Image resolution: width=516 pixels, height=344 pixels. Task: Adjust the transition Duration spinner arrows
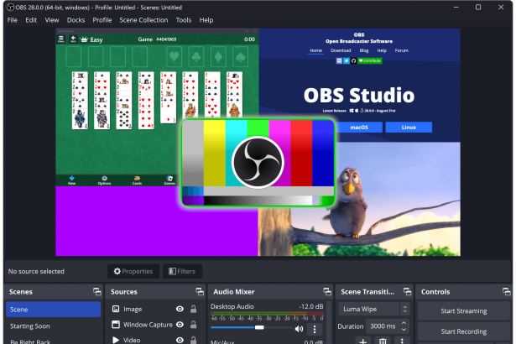tap(405, 326)
